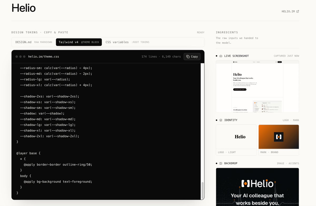This screenshot has height=206, width=316.
Task: Click the '--shadow-2xs' code line
Action: [50, 96]
